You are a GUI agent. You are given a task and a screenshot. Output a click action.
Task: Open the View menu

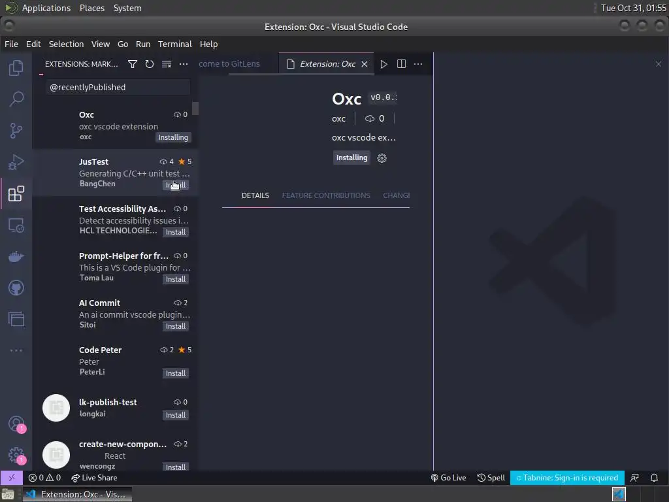pyautogui.click(x=100, y=44)
